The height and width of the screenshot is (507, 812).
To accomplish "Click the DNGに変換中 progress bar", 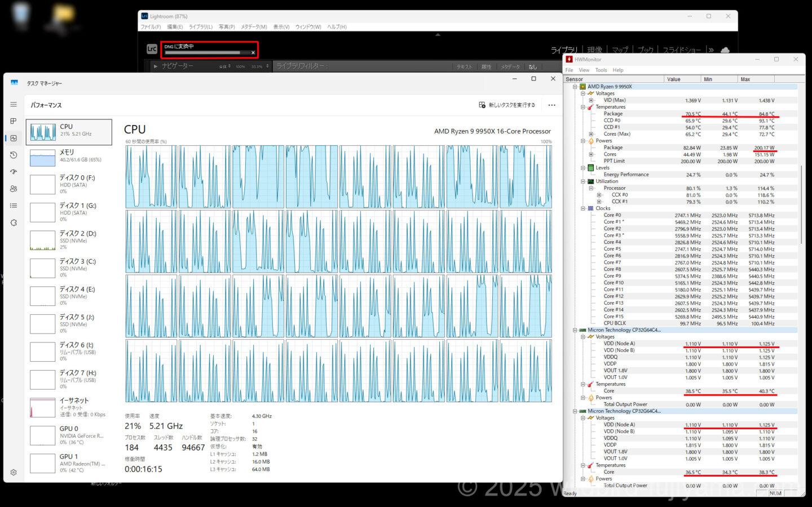I will (x=206, y=53).
